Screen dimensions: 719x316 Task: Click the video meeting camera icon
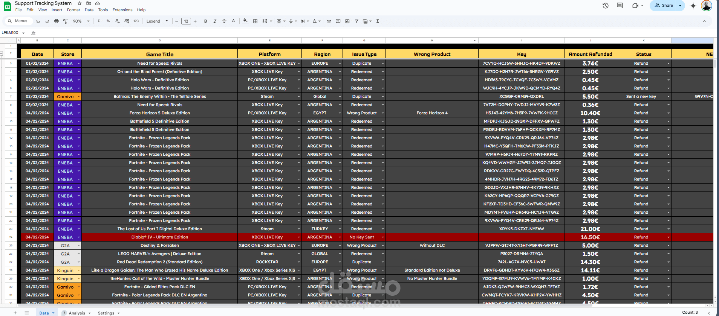coord(635,6)
